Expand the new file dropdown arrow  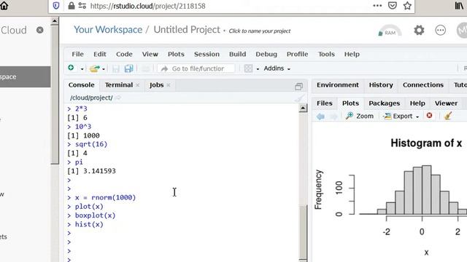tap(82, 69)
